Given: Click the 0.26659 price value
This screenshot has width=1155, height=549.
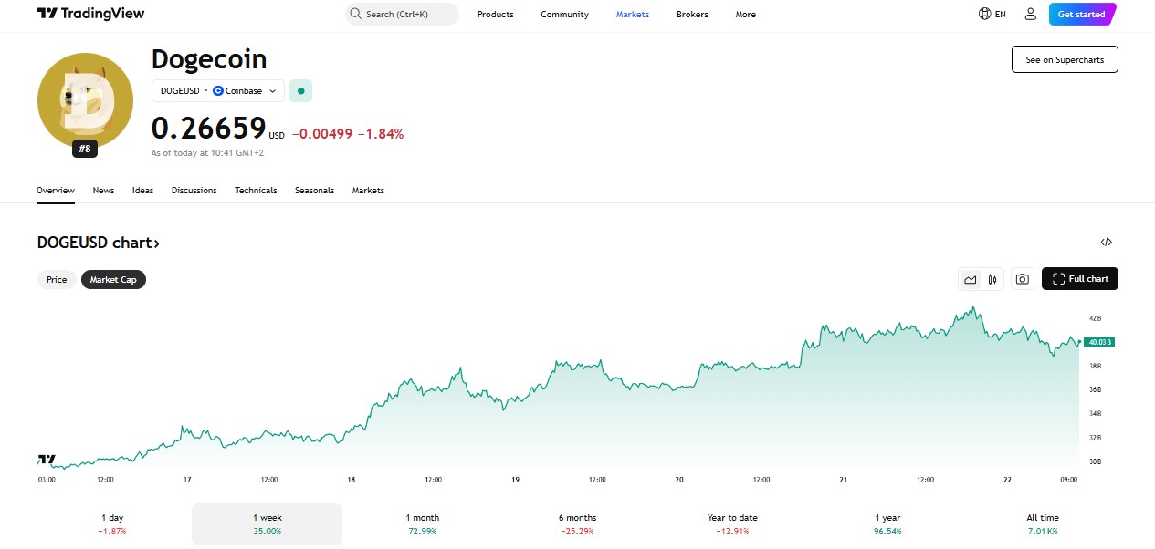Looking at the screenshot, I should click(x=208, y=128).
